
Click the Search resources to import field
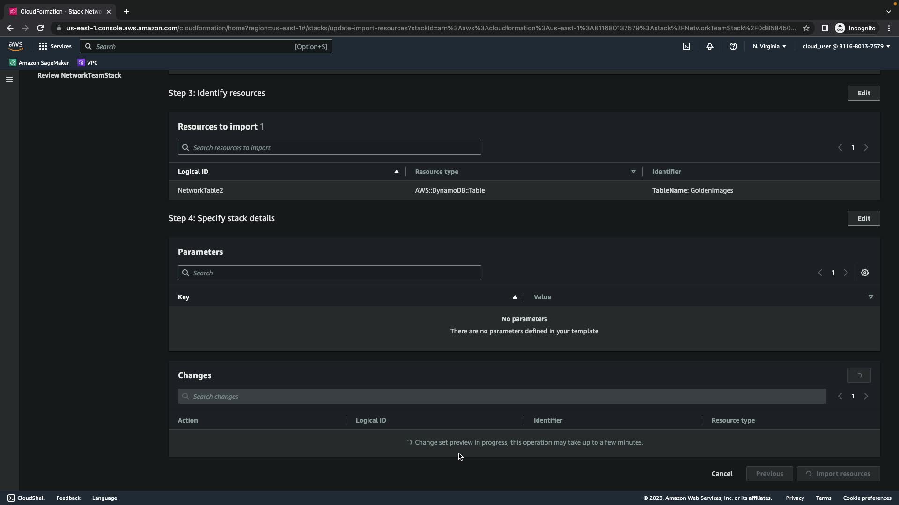click(x=329, y=148)
